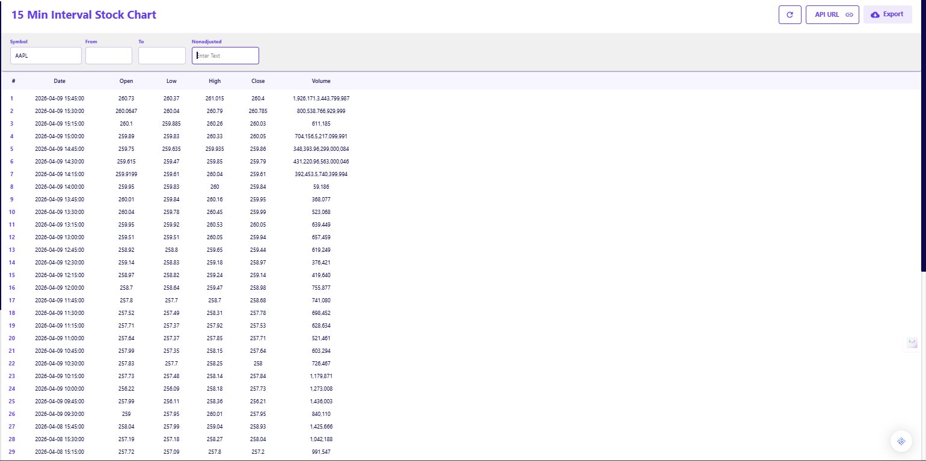Click the Volume column header

(321, 81)
